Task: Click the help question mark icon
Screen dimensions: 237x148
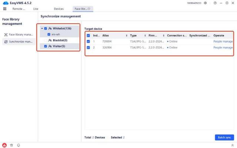Action: tap(215, 3)
